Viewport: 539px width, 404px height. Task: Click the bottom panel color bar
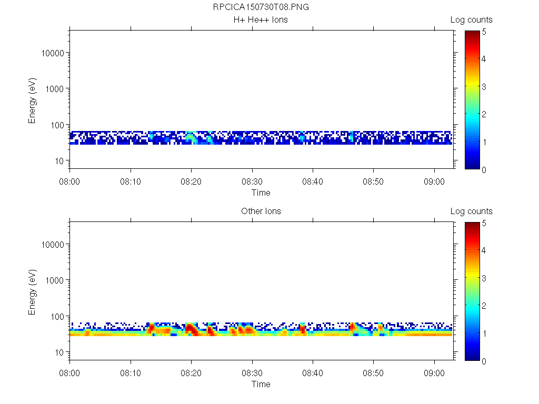click(472, 291)
